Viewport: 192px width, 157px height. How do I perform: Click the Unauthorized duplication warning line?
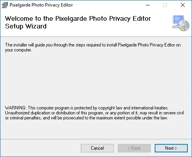click(x=94, y=113)
